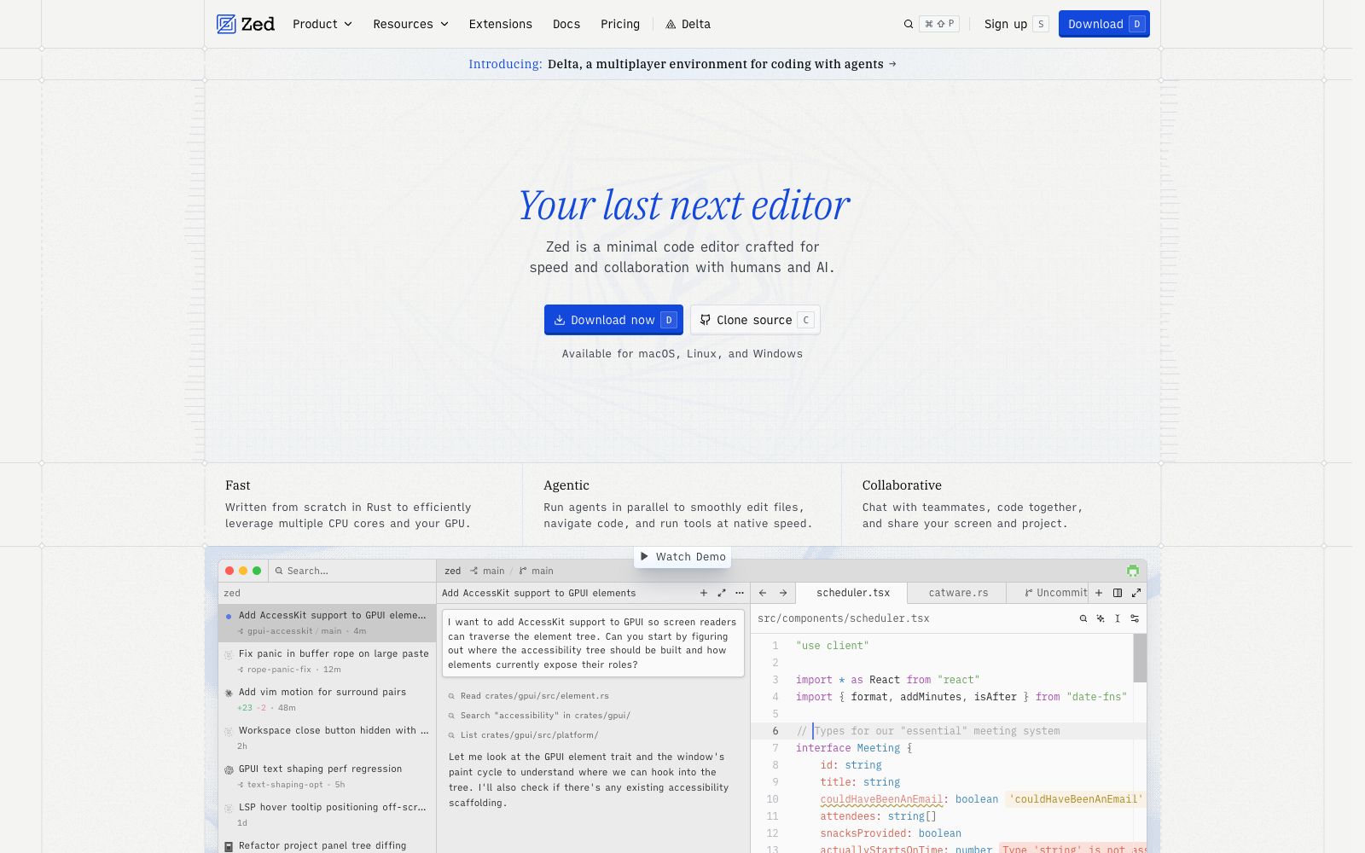Viewport: 1365px width, 853px height.
Task: Open the Pricing page
Action: click(x=620, y=24)
